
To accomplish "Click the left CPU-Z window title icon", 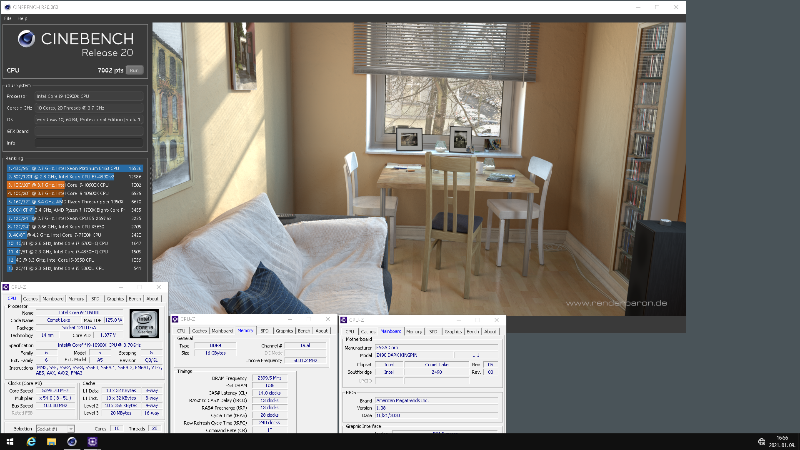I will (6, 287).
